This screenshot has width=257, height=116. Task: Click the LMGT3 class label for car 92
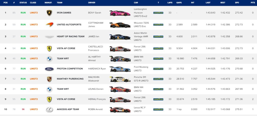34,79
